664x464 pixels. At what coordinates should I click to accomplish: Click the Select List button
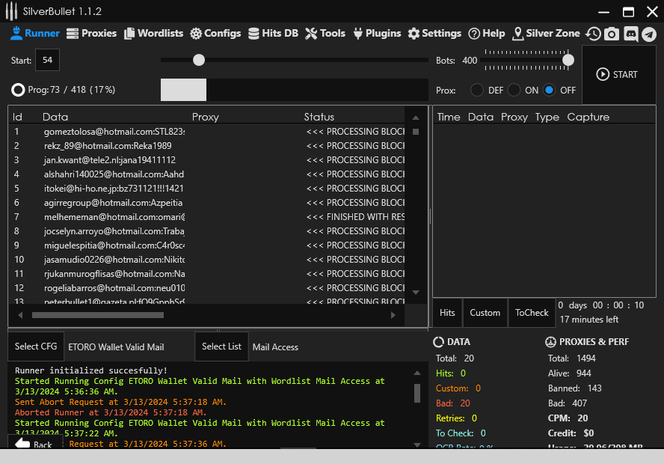coord(221,347)
